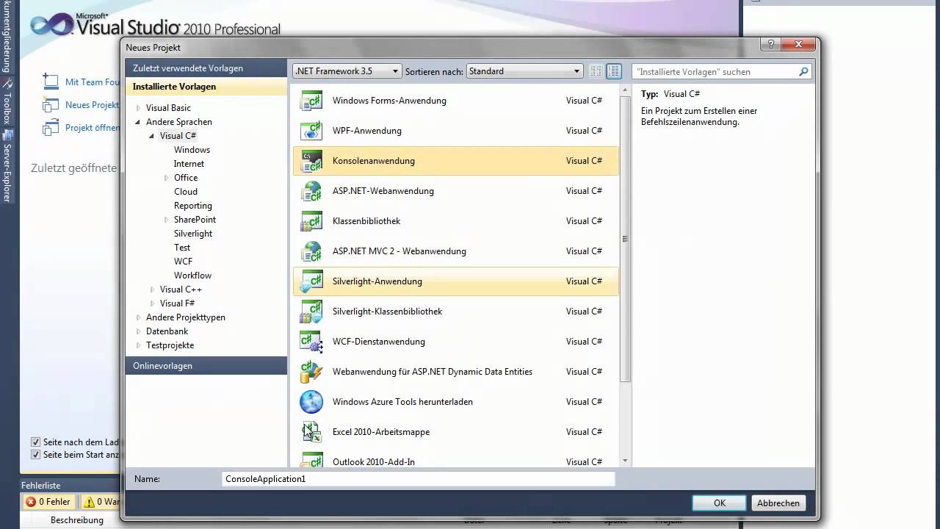940x529 pixels.
Task: Choose the Konsolenanwendung template icon
Action: pyautogui.click(x=311, y=161)
